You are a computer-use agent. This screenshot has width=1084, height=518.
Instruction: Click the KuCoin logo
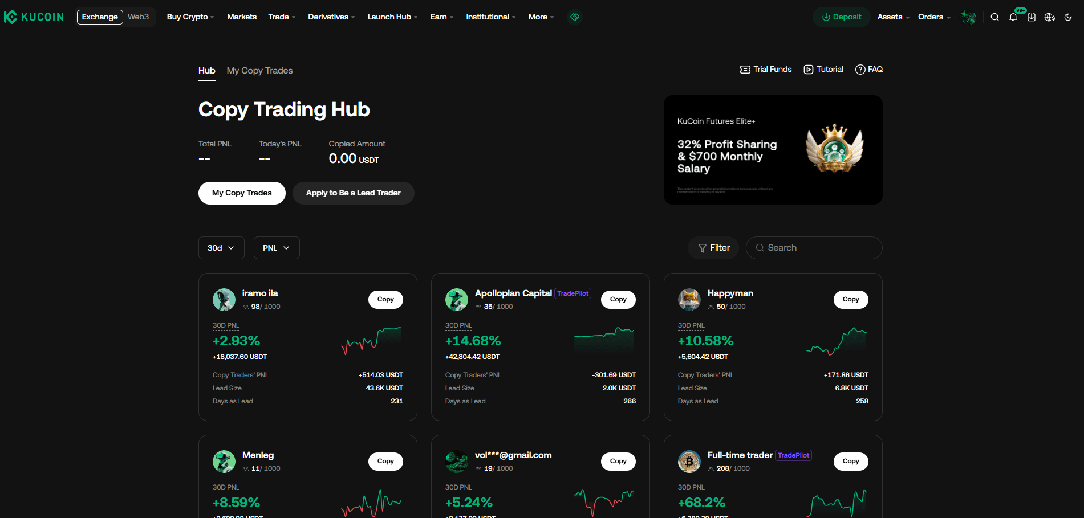pyautogui.click(x=34, y=17)
